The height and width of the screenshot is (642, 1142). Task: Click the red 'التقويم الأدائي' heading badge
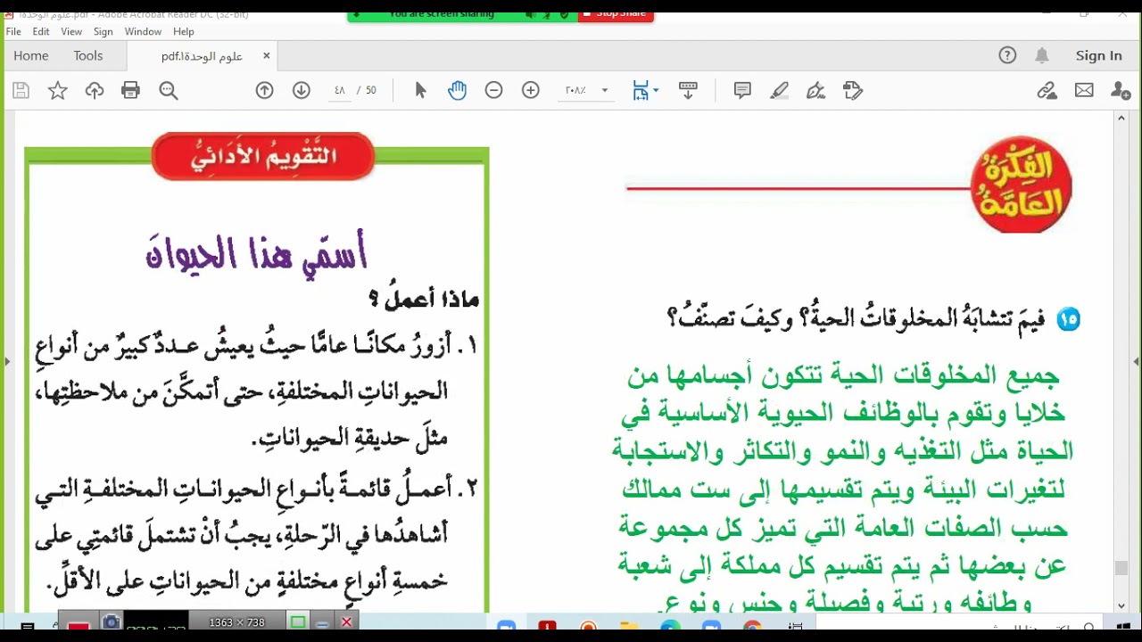(263, 157)
